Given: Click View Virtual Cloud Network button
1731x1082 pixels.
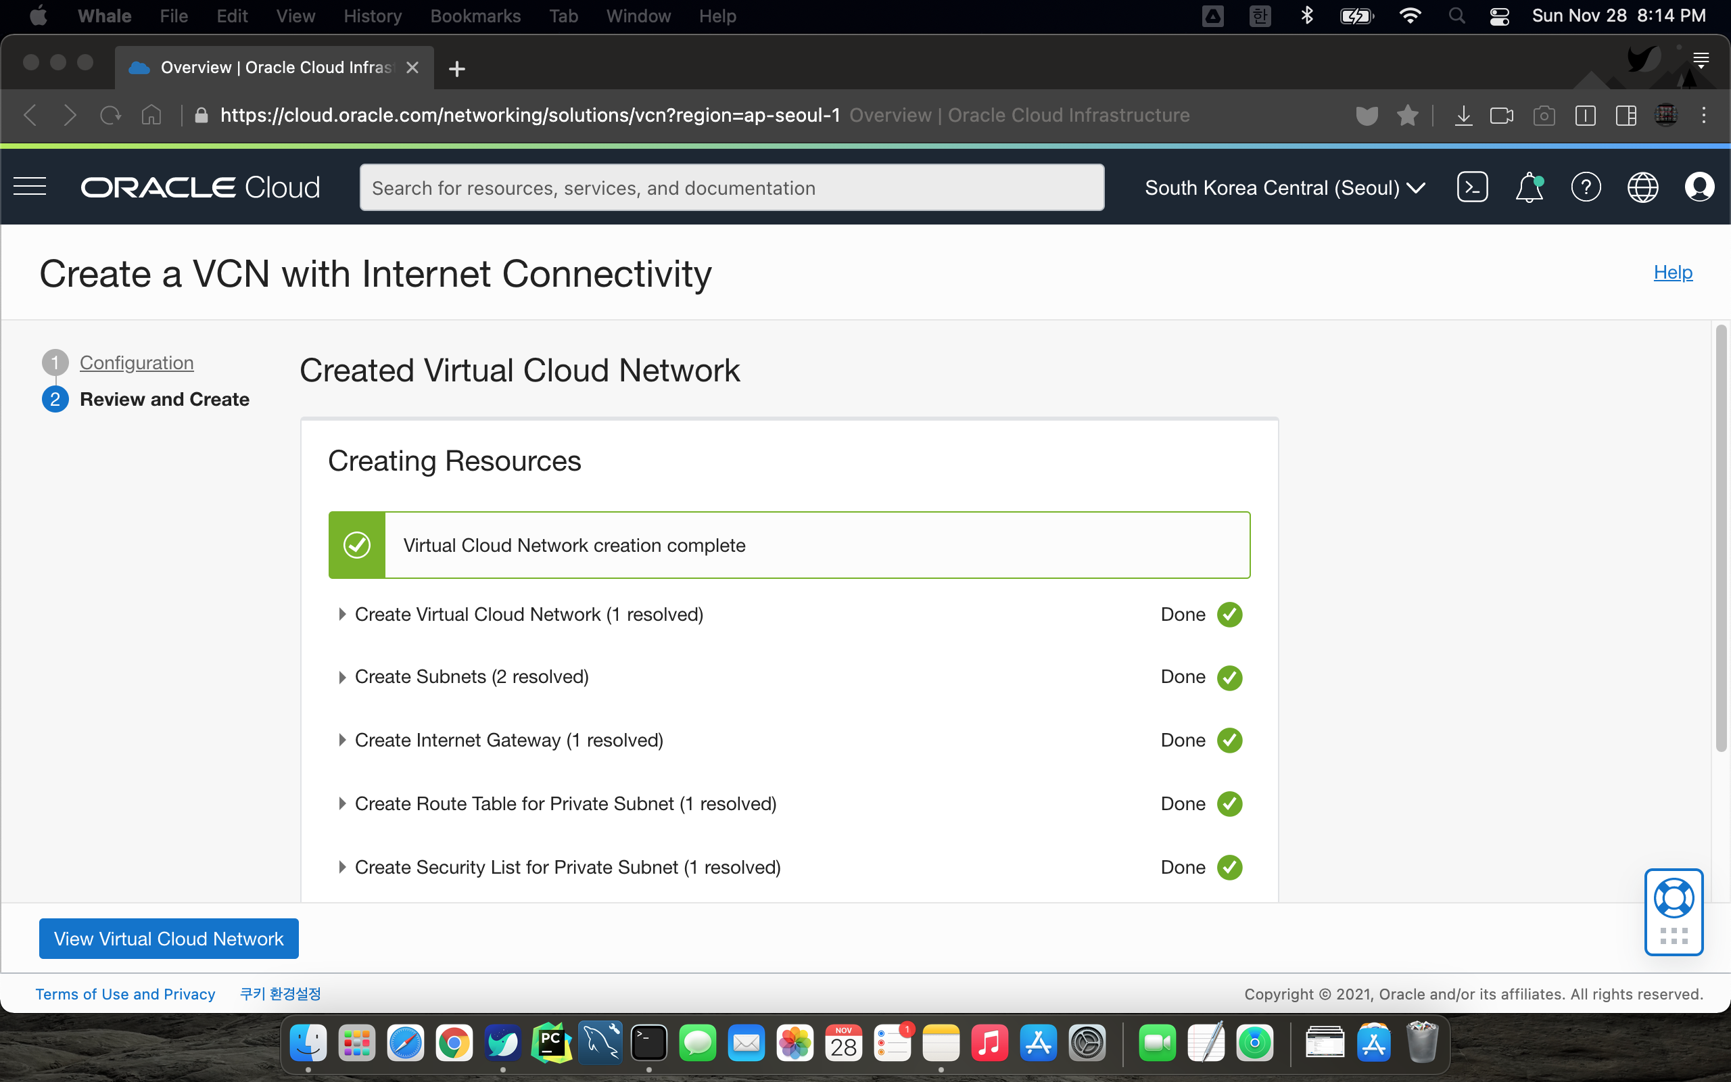Looking at the screenshot, I should click(x=169, y=938).
